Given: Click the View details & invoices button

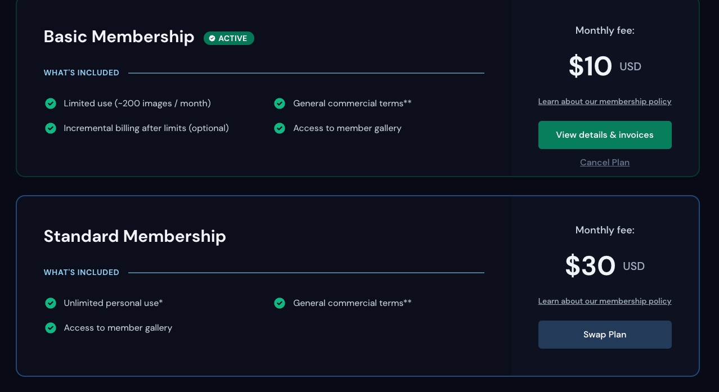Looking at the screenshot, I should tap(605, 135).
